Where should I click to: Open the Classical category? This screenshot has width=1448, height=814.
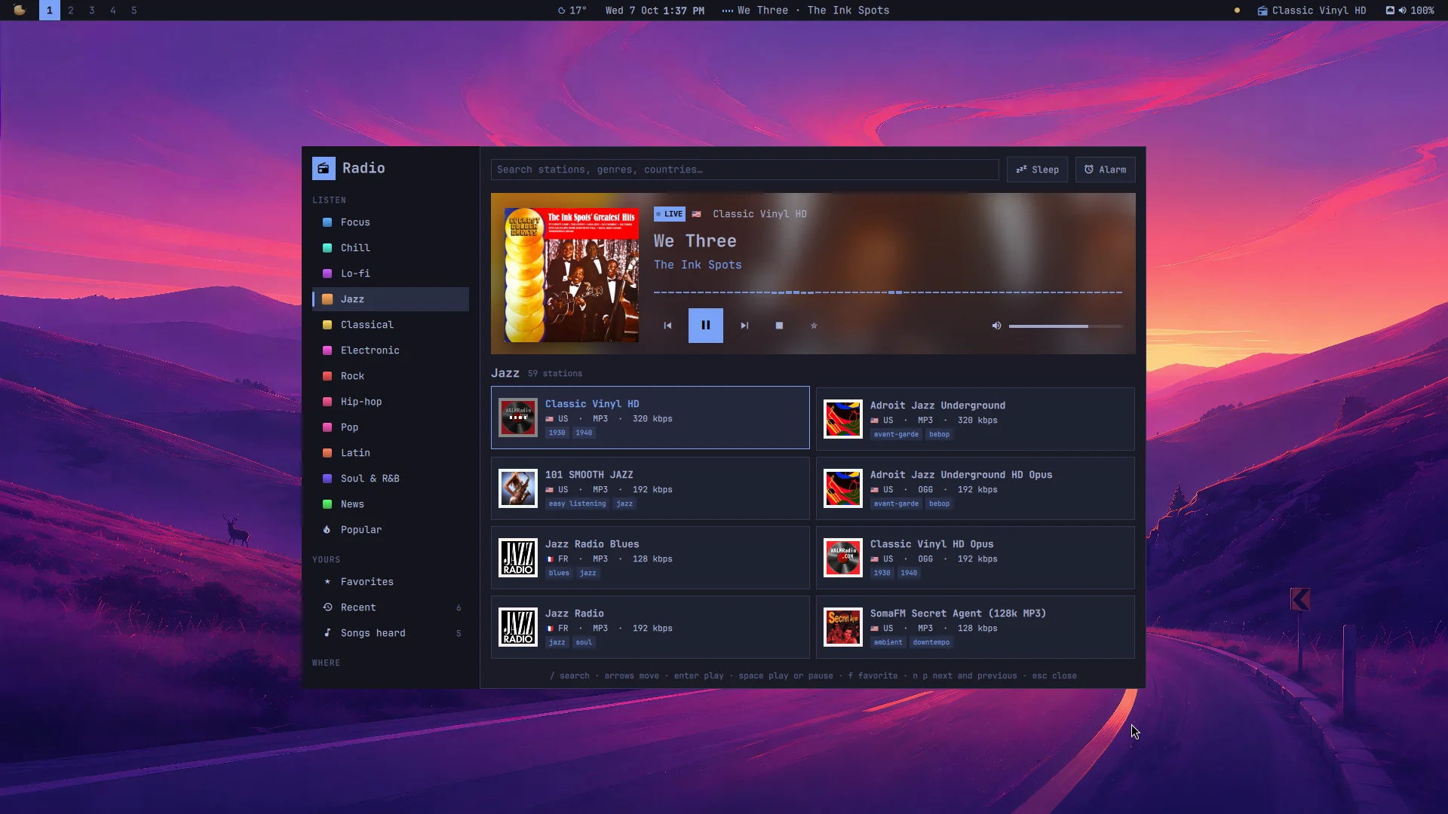(390, 325)
